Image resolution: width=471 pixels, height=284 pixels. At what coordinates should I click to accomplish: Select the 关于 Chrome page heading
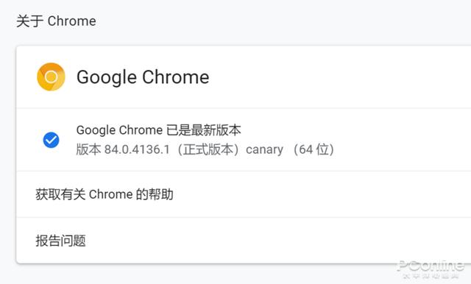coord(56,21)
